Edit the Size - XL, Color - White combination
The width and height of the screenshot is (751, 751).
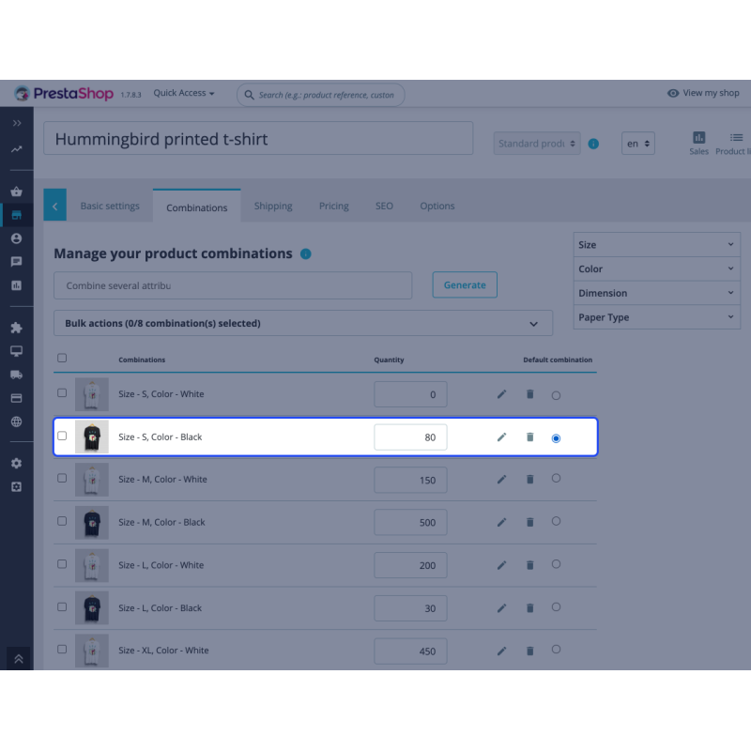501,651
